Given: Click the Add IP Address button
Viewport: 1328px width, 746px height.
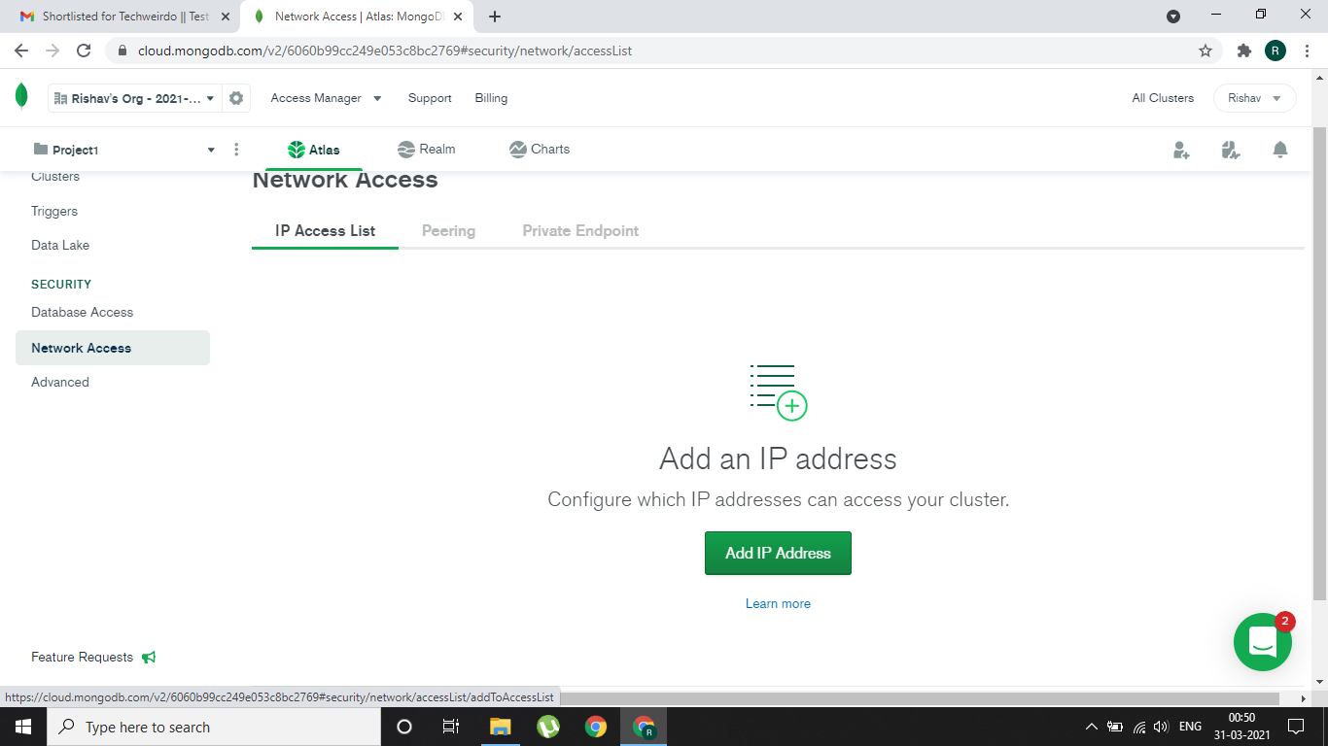Looking at the screenshot, I should pyautogui.click(x=778, y=553).
